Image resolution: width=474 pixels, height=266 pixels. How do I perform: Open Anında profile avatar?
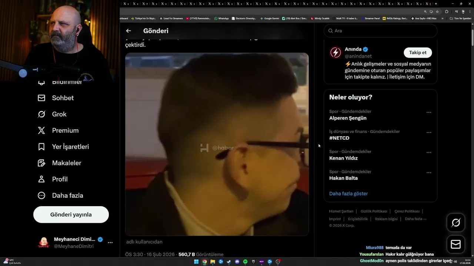click(x=336, y=52)
